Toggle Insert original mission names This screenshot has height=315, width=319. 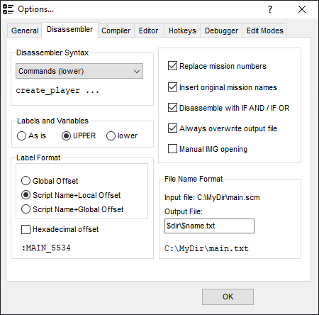[x=172, y=87]
